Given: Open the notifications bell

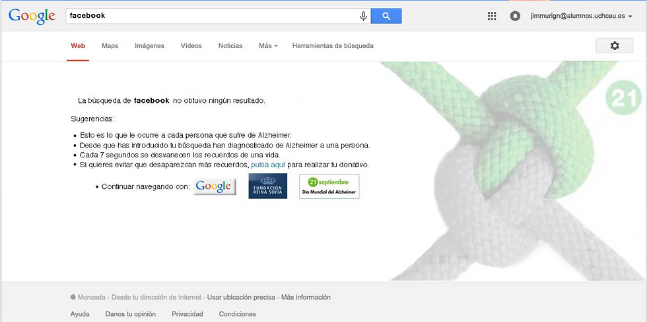Looking at the screenshot, I should tap(515, 16).
